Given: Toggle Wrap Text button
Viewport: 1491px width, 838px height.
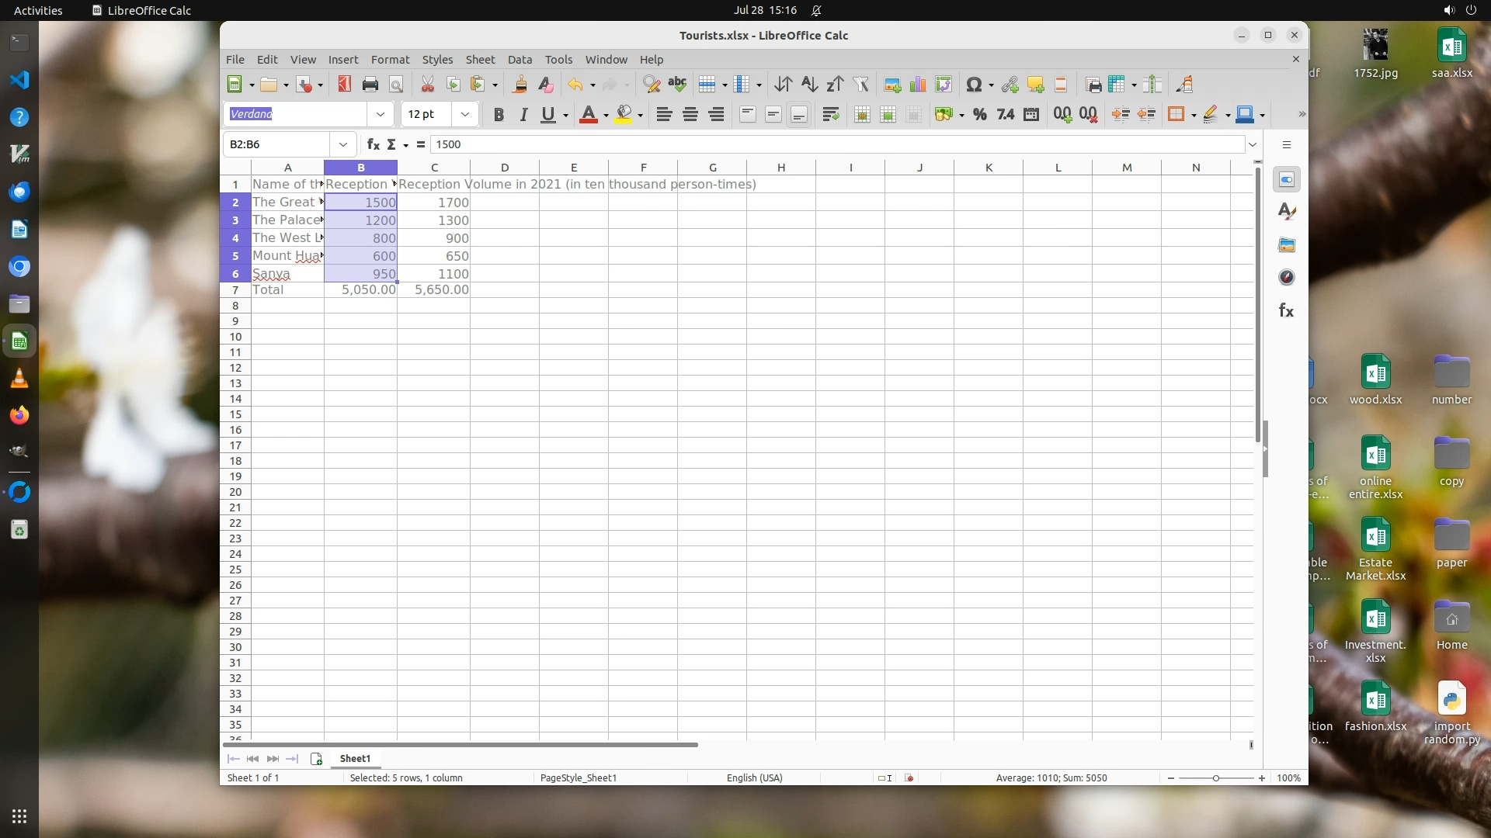Looking at the screenshot, I should [830, 115].
